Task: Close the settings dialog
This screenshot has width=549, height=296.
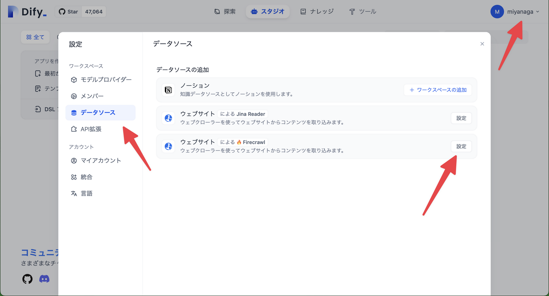Action: (482, 44)
